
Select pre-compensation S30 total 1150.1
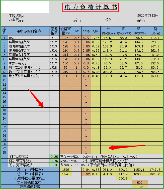pos(140,170)
